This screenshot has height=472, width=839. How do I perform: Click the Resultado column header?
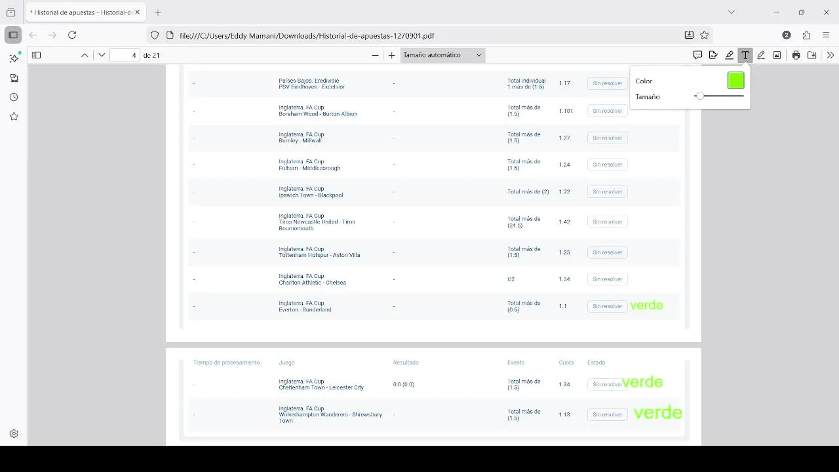tap(406, 363)
